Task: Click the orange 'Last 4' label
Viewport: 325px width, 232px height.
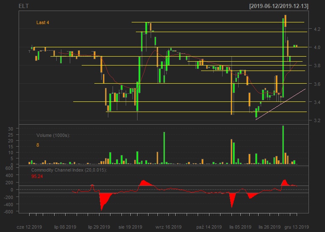Action: tap(43, 22)
